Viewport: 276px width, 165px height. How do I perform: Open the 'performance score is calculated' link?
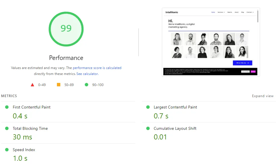[97, 68]
